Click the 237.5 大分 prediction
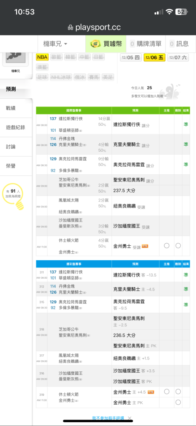The image size is (196, 426). tap(124, 190)
